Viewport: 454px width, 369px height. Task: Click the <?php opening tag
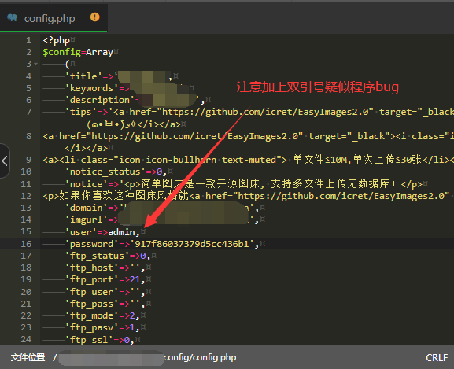click(56, 40)
